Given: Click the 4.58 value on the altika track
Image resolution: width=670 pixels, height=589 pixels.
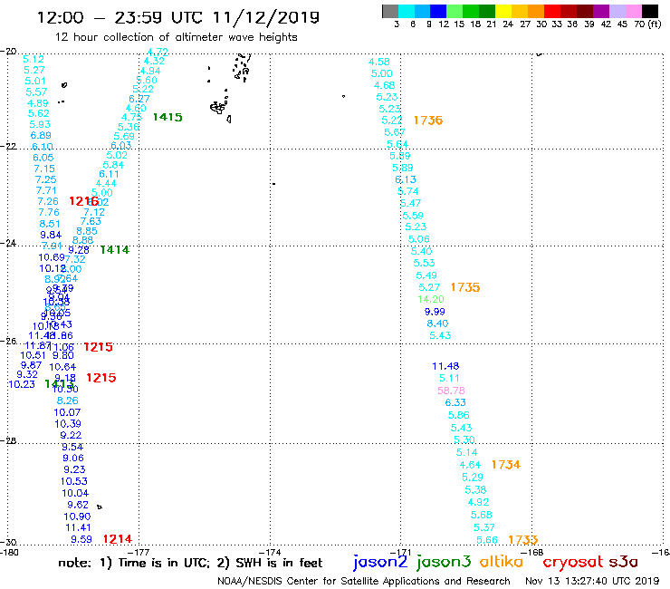Looking at the screenshot, I should click(379, 62).
